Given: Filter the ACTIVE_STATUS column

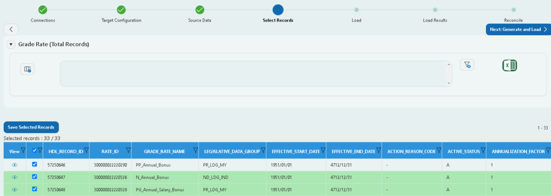Looking at the screenshot, I should click(483, 151).
